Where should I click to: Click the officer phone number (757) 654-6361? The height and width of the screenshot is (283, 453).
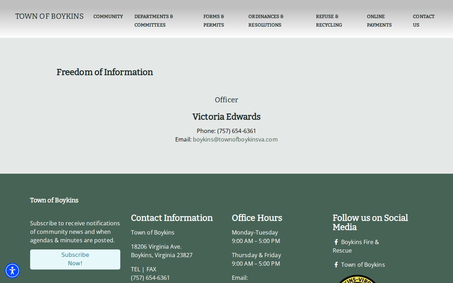click(x=236, y=131)
